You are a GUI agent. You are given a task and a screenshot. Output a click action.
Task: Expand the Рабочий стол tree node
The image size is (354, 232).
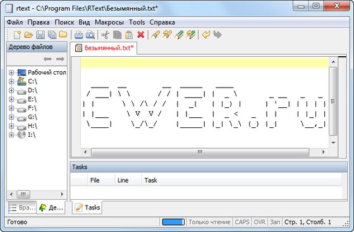(x=11, y=72)
